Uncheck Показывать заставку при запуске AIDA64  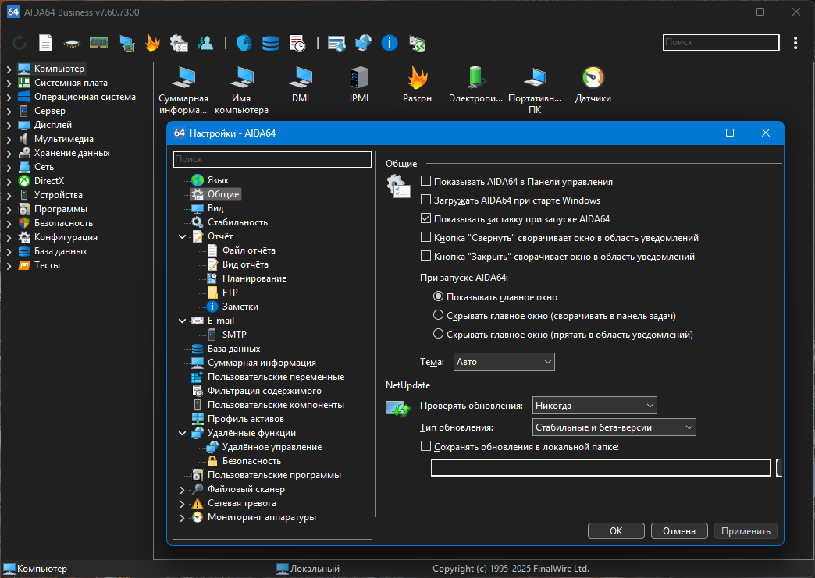pyautogui.click(x=425, y=218)
